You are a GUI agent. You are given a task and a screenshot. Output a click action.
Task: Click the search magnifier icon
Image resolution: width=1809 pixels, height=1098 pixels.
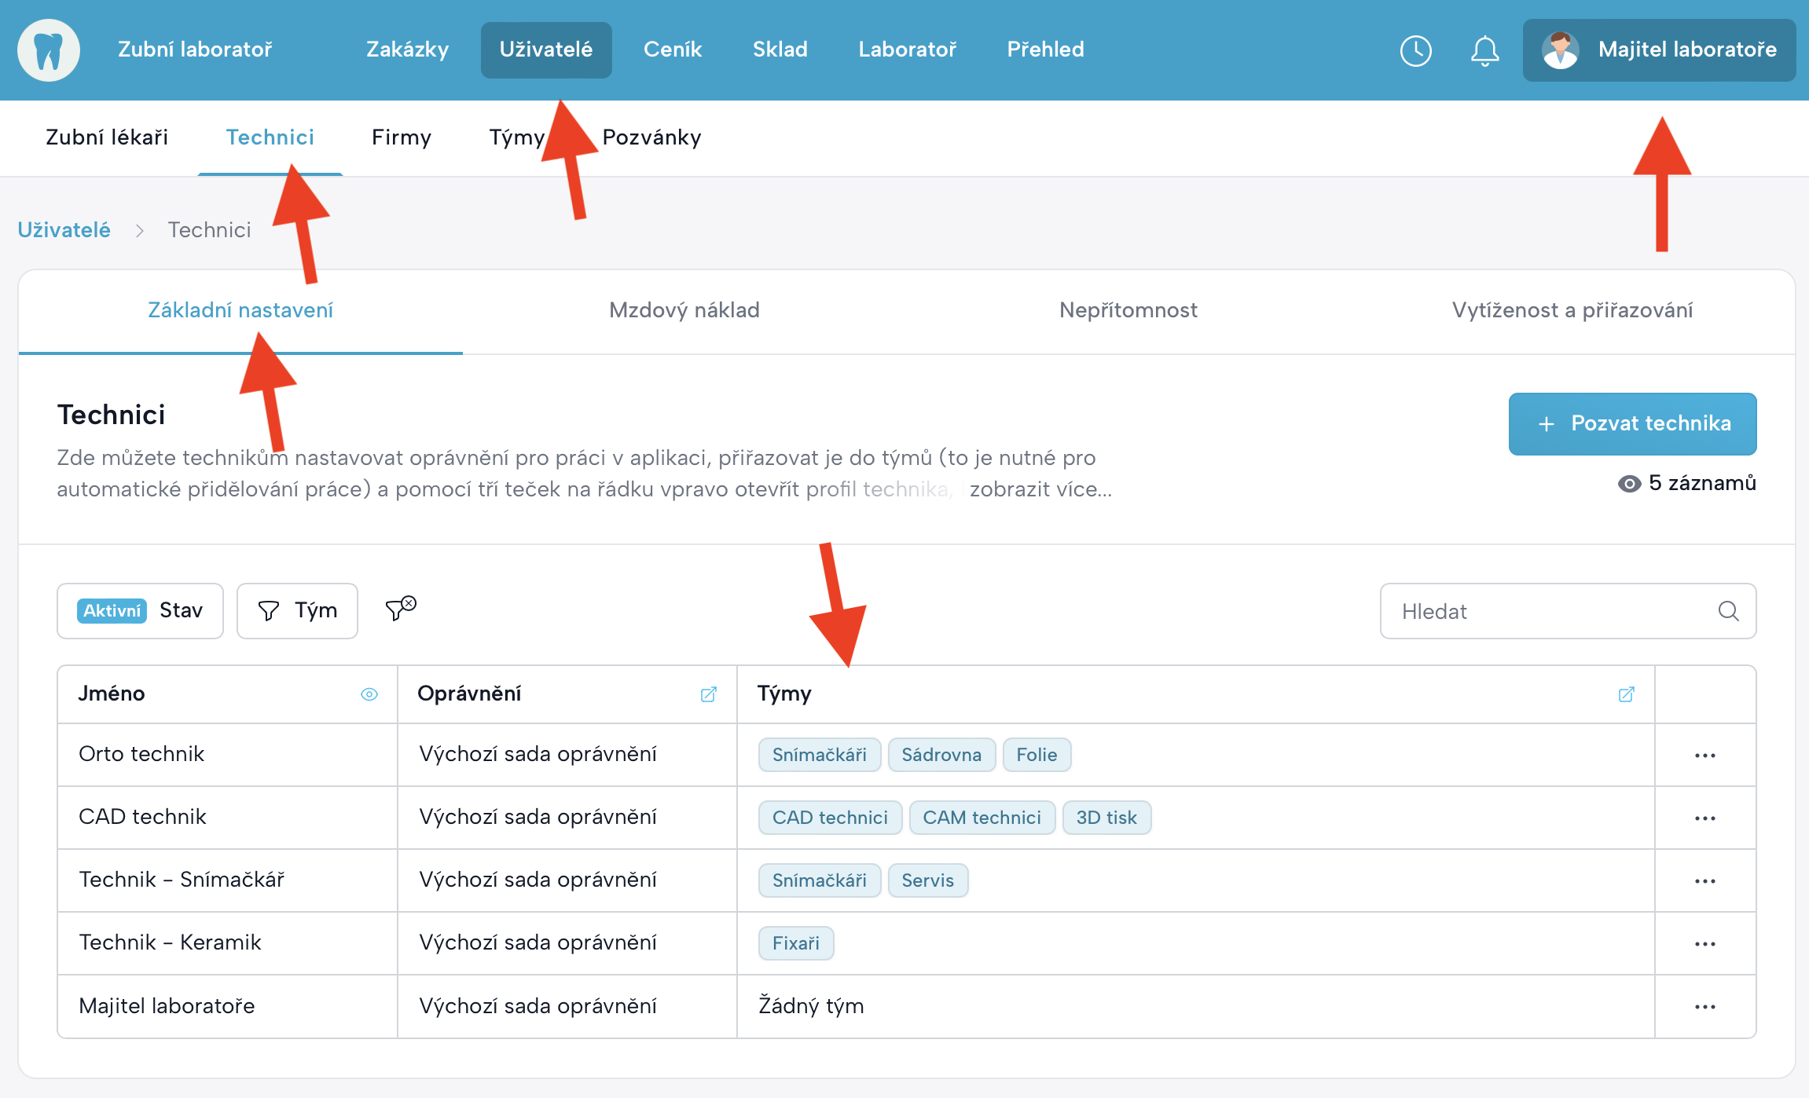pos(1728,611)
